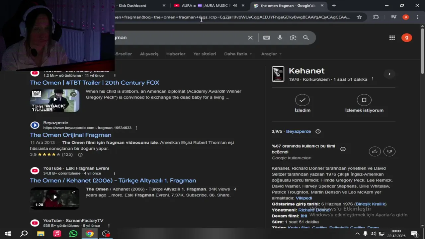
Task: Open the Google account avatar on the page
Action: click(x=407, y=38)
